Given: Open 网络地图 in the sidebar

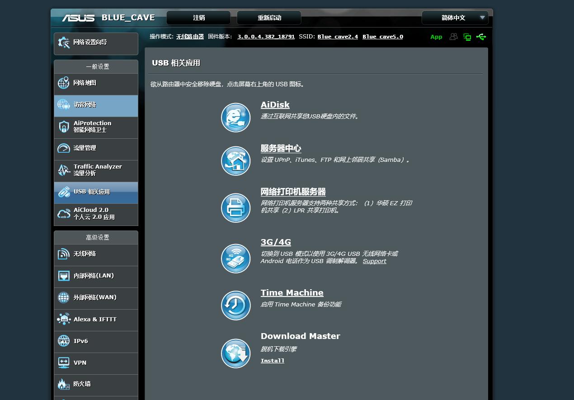Looking at the screenshot, I should click(x=96, y=84).
